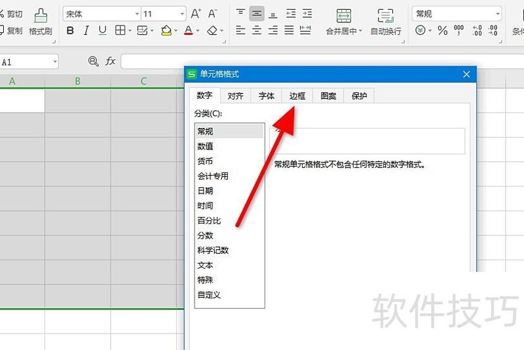
Task: Apply cell borders icon in the toolbar
Action: 120,30
